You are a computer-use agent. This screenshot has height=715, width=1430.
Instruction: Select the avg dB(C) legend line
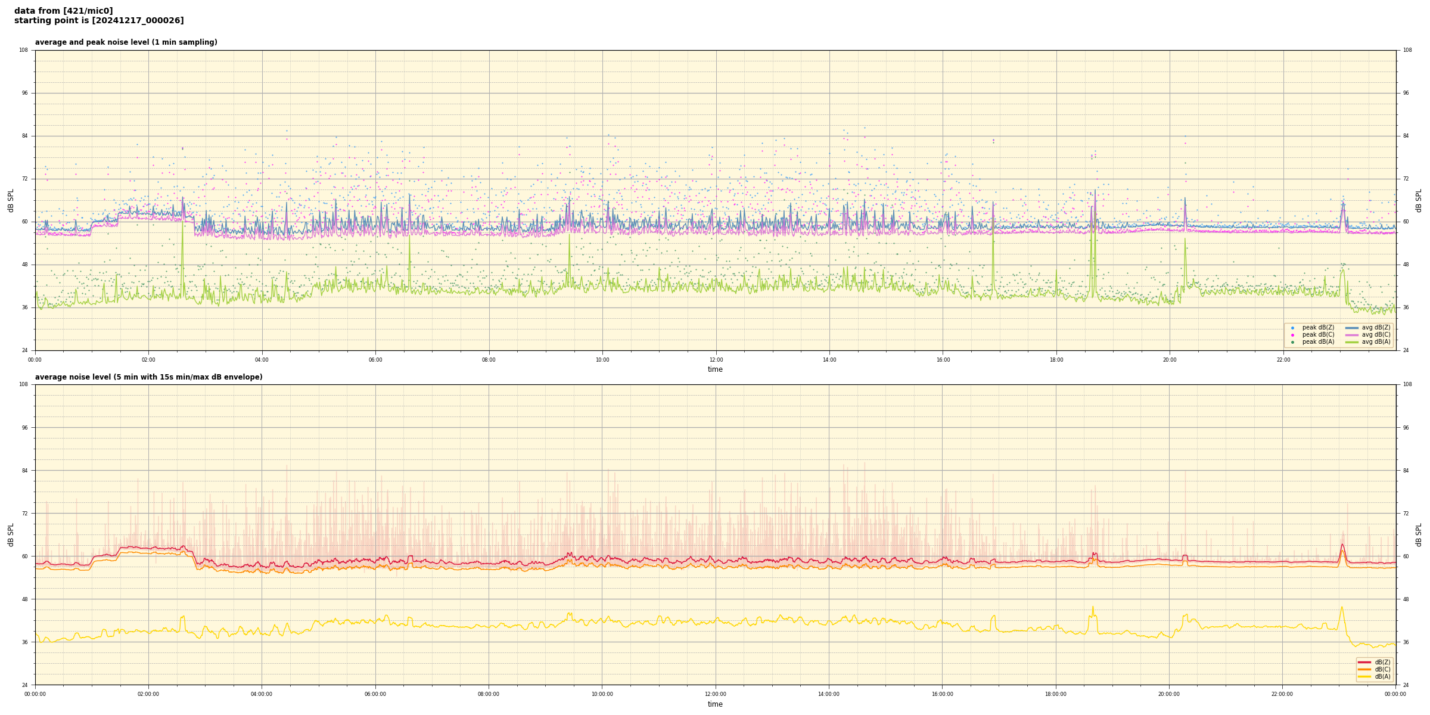tap(1352, 335)
